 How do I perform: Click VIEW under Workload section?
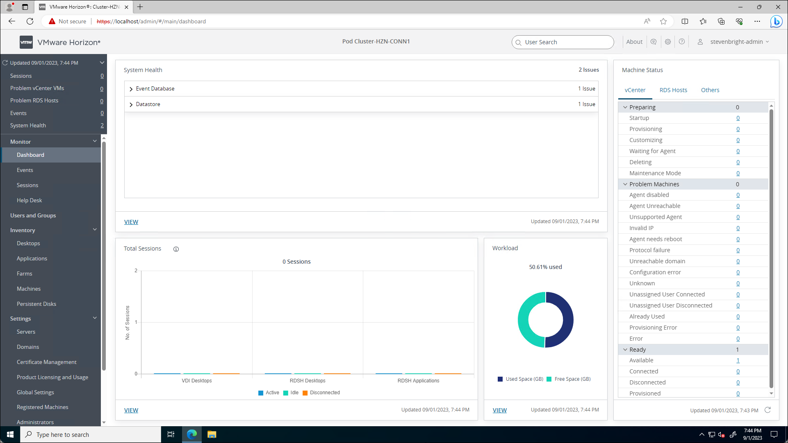(x=499, y=410)
